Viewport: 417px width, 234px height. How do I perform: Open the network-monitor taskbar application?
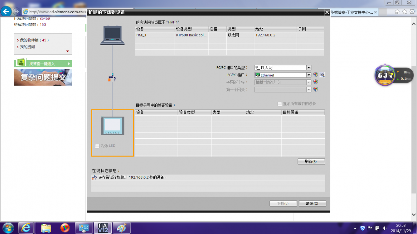coord(84,228)
